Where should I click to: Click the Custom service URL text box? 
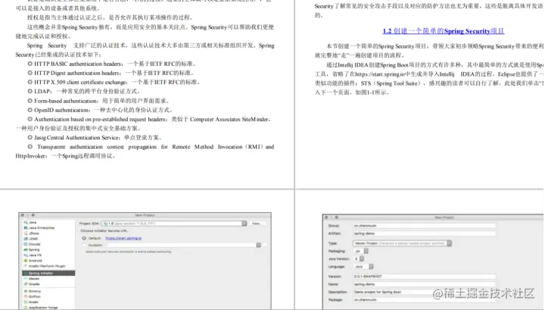tap(181, 246)
